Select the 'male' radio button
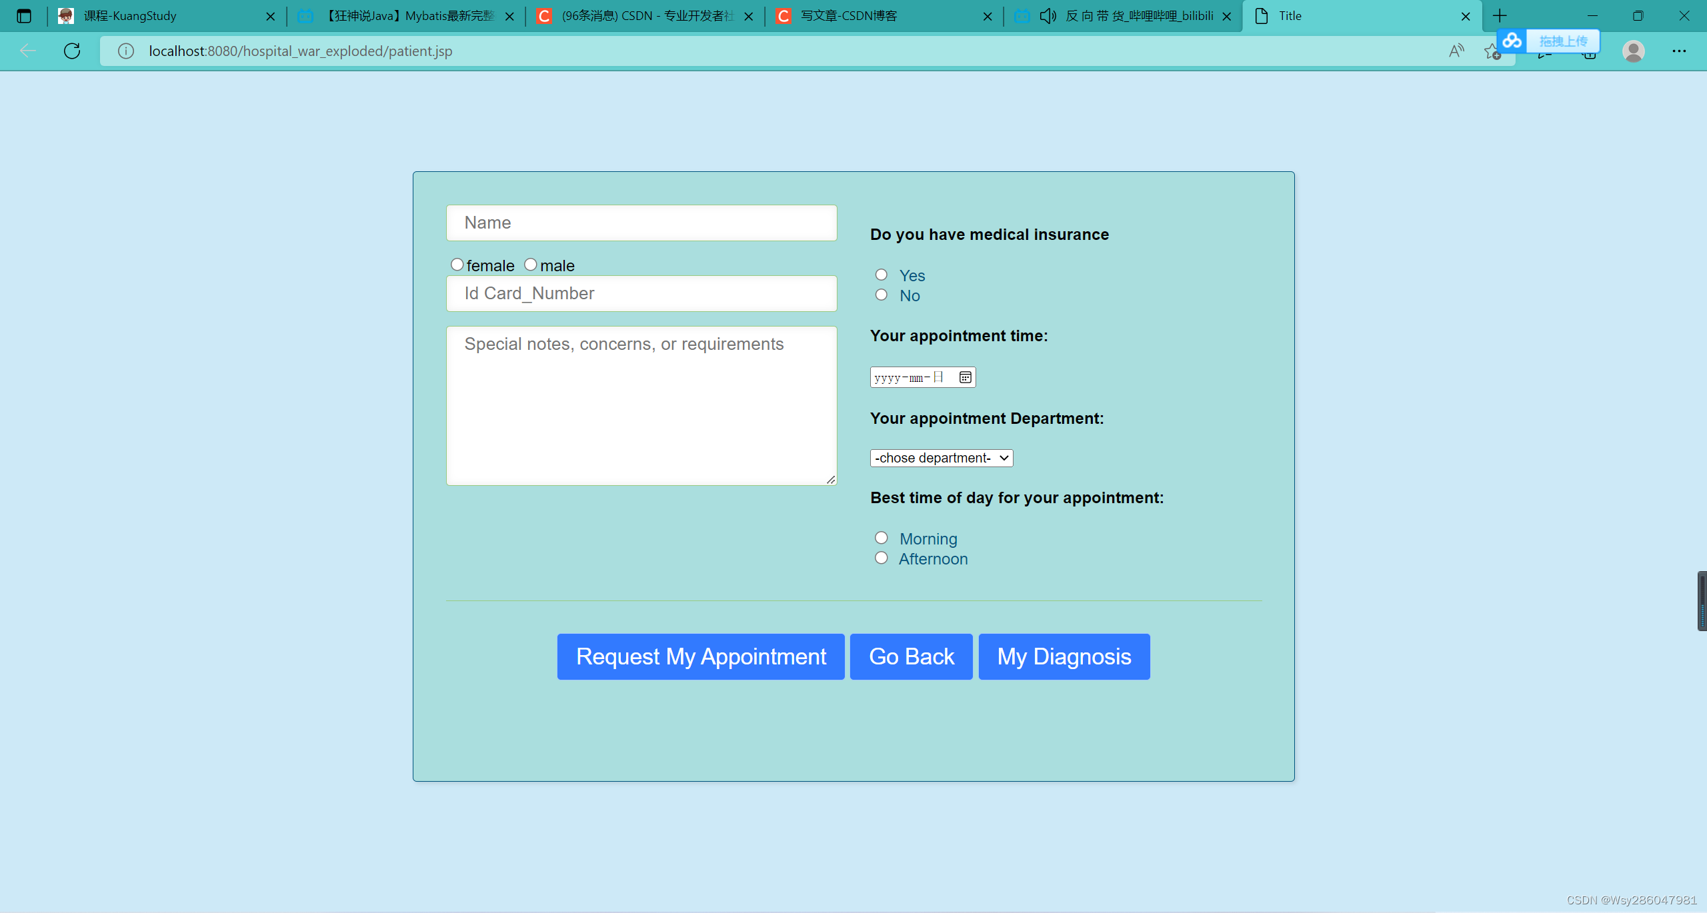This screenshot has width=1707, height=913. click(529, 264)
